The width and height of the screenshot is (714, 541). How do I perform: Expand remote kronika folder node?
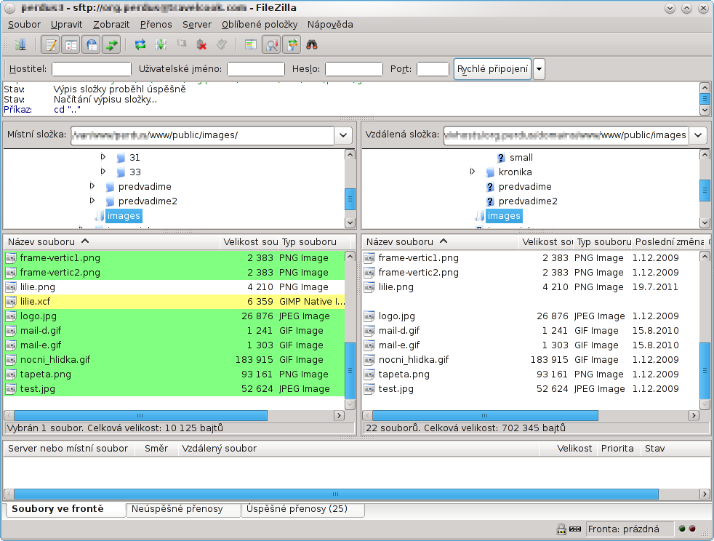[473, 172]
